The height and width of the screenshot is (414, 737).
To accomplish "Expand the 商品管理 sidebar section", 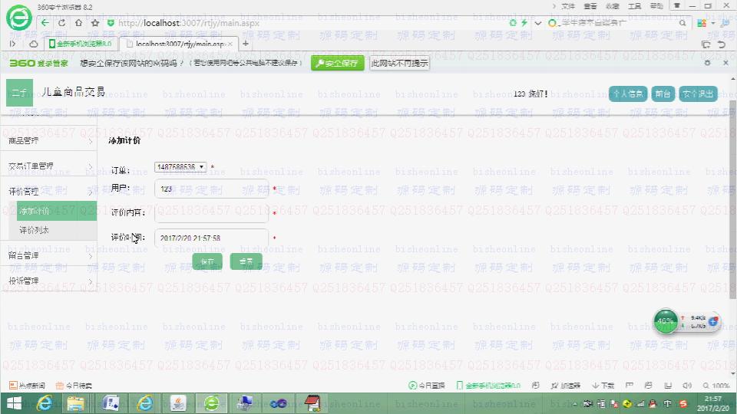I will click(x=49, y=140).
